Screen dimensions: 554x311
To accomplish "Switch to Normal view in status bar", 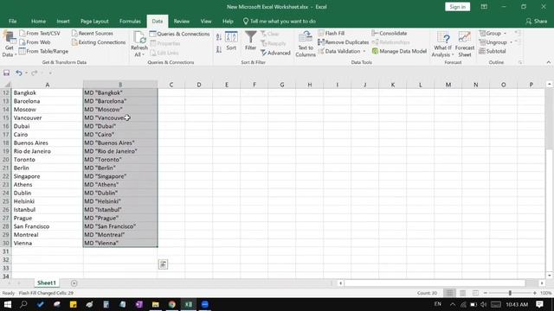I will 449,293.
